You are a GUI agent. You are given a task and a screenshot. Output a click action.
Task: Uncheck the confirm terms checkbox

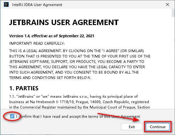[12, 116]
